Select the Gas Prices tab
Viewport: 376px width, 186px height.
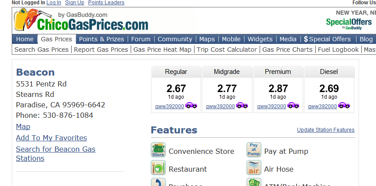pyautogui.click(x=56, y=39)
